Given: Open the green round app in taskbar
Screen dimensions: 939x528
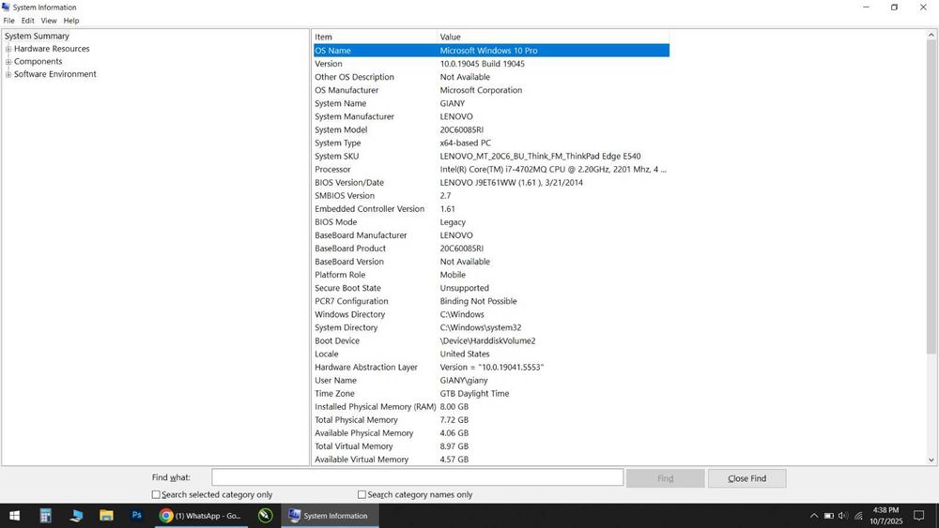Looking at the screenshot, I should click(x=266, y=516).
